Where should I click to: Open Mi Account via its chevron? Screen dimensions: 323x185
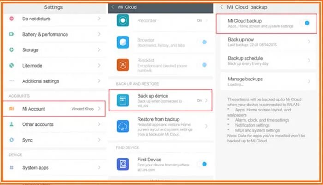[99, 109]
